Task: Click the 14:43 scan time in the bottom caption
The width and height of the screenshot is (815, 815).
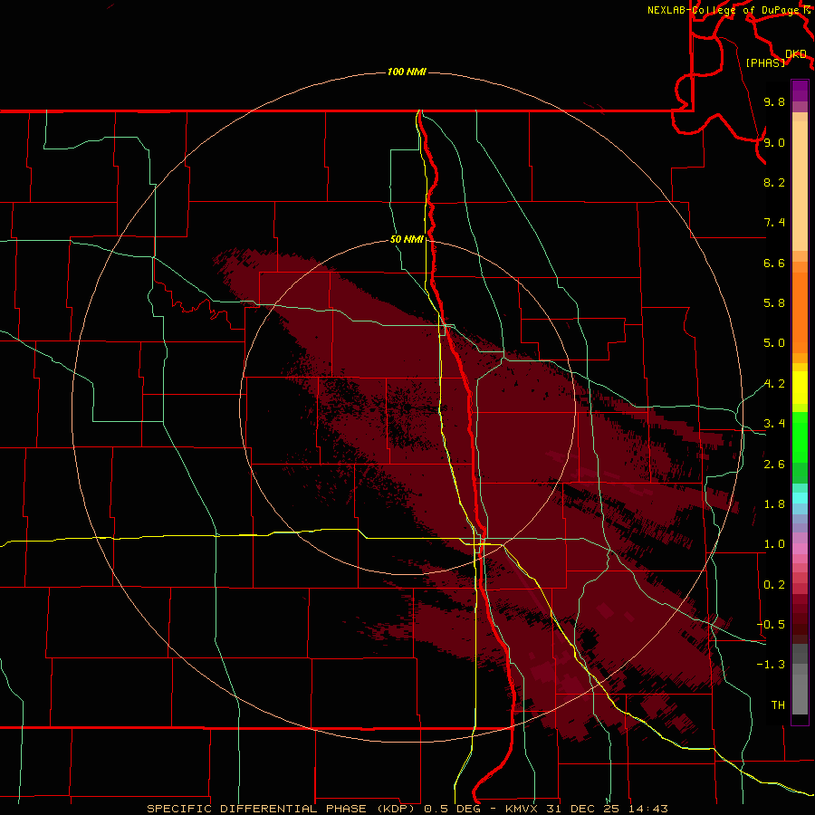Action: [x=648, y=809]
